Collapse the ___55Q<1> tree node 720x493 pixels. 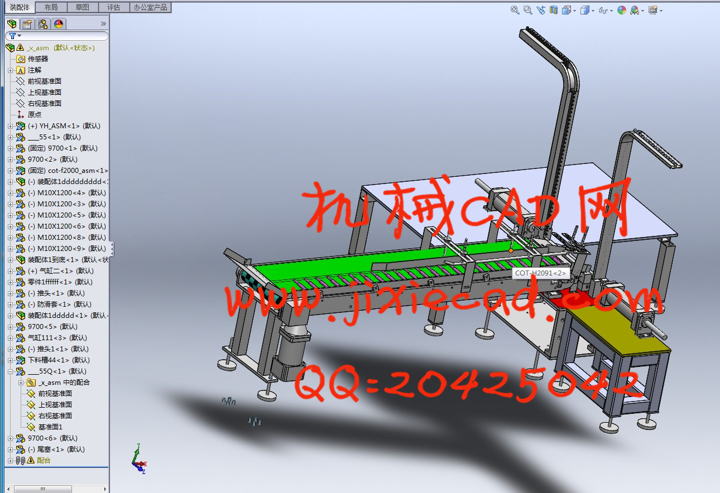point(11,371)
